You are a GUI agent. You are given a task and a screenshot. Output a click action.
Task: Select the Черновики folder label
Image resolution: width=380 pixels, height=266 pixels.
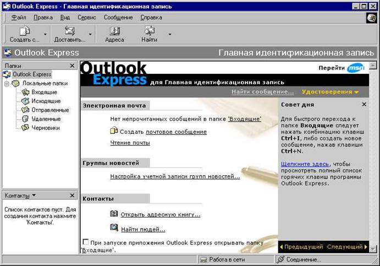tap(46, 128)
